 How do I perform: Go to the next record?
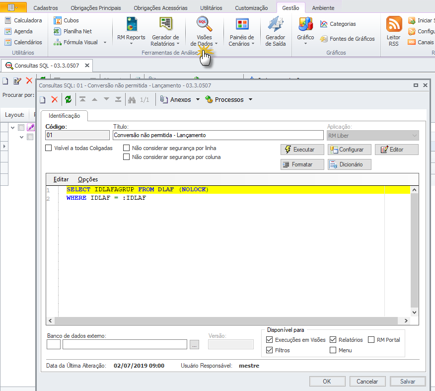click(x=106, y=99)
